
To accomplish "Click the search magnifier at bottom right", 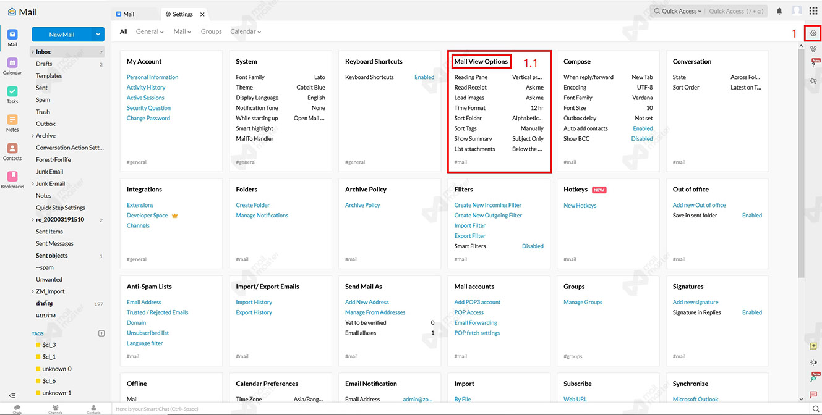I will 815,409.
